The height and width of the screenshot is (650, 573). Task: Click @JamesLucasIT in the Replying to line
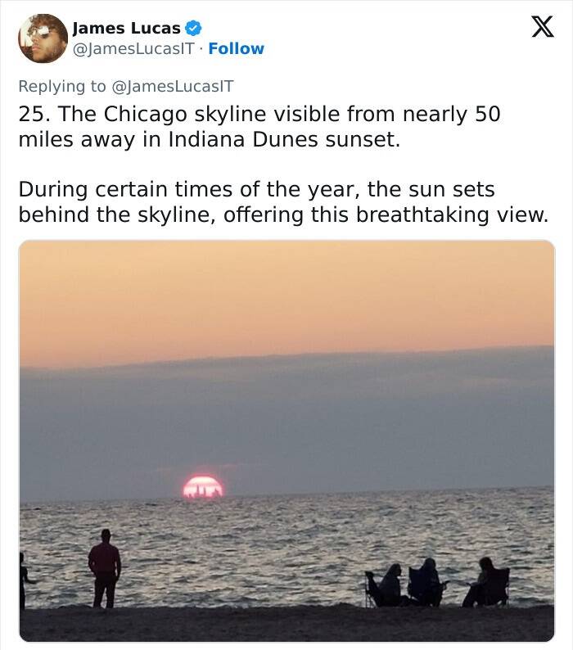[x=172, y=85]
